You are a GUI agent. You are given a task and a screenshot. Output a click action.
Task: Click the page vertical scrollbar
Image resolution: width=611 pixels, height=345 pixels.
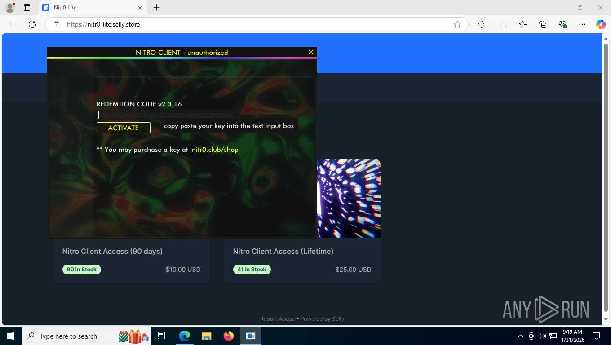tap(606, 178)
